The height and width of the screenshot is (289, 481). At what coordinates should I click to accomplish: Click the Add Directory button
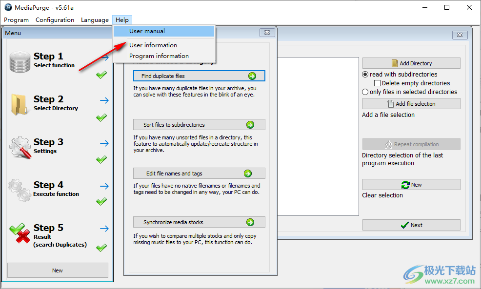[x=411, y=63]
